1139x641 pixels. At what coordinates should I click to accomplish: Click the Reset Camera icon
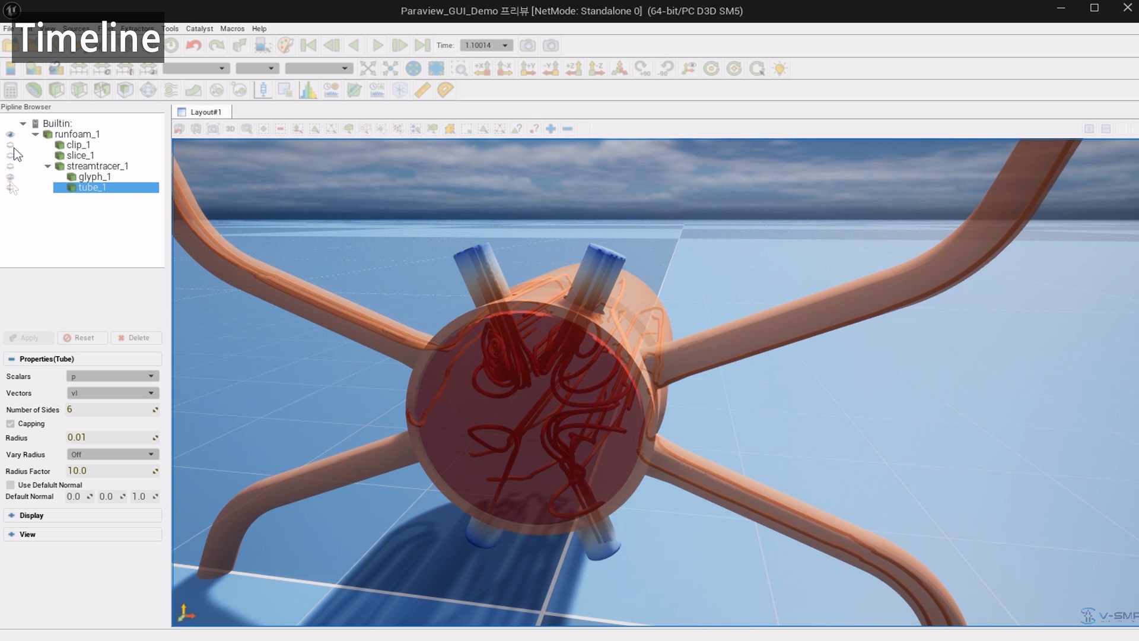pyautogui.click(x=368, y=68)
